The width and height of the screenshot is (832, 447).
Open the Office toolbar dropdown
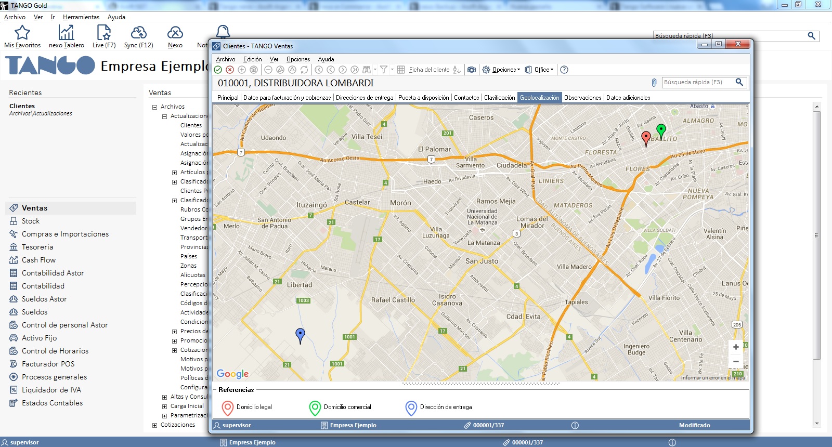pyautogui.click(x=539, y=70)
